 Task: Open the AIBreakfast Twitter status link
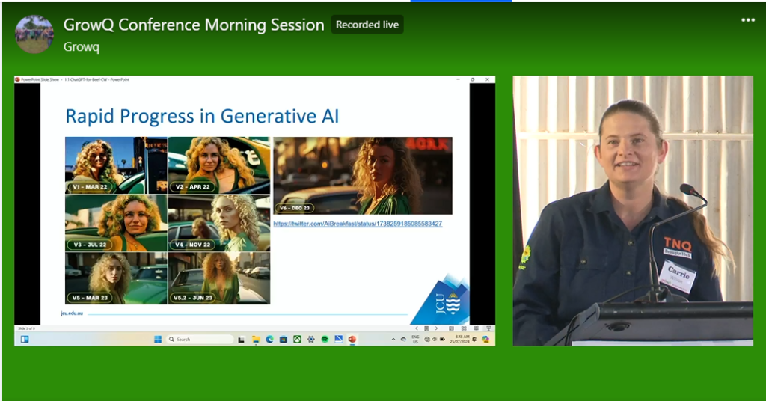(x=358, y=224)
